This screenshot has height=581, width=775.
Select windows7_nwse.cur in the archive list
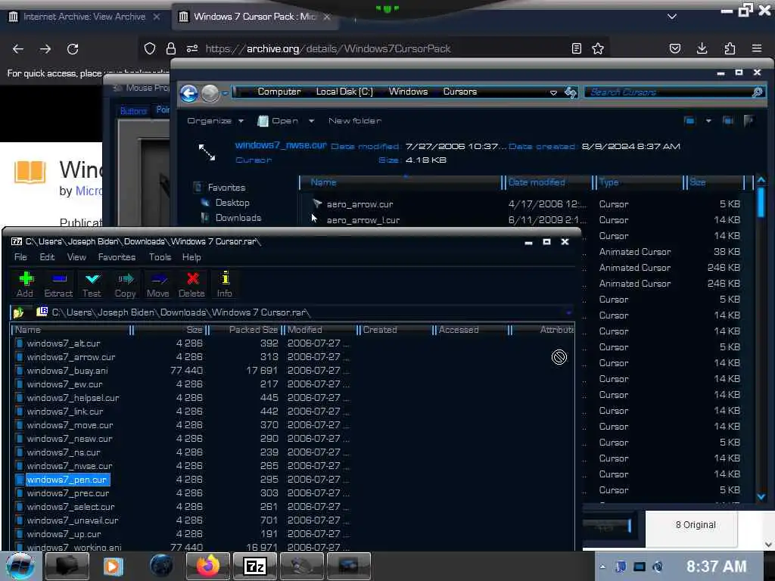point(69,466)
